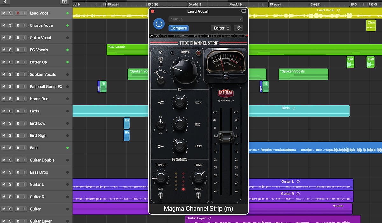Image resolution: width=382 pixels, height=223 pixels.
Task: Click the bass shelf EQ shape icon
Action: point(160,146)
